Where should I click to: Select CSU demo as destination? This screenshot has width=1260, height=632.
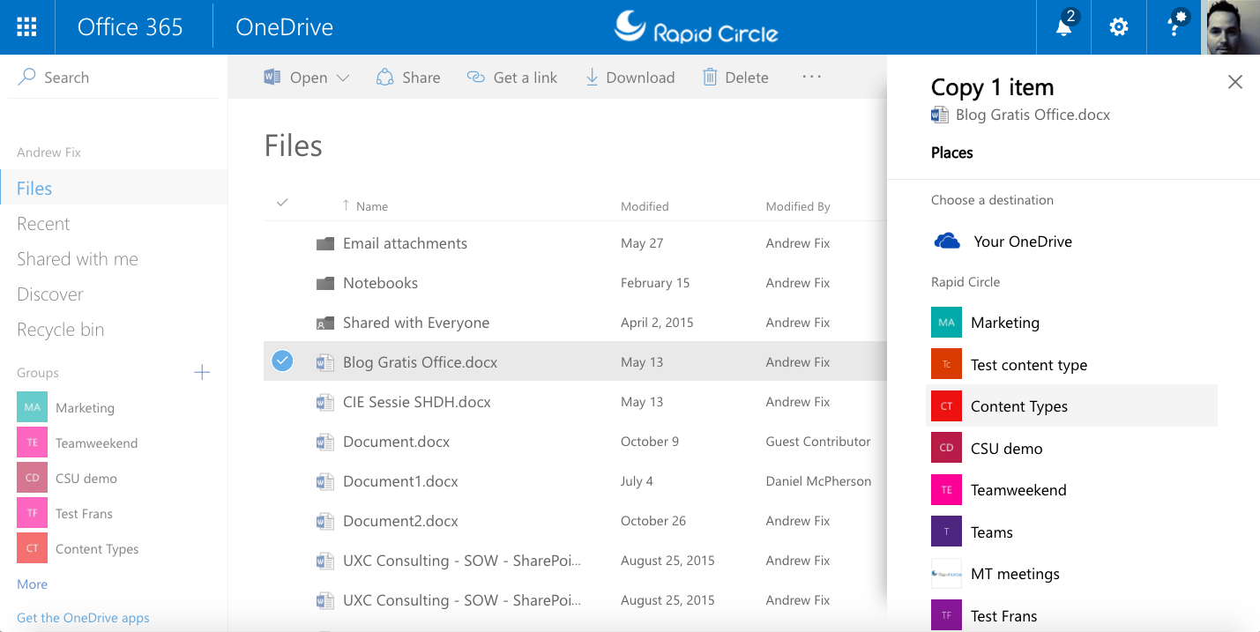(1071, 448)
